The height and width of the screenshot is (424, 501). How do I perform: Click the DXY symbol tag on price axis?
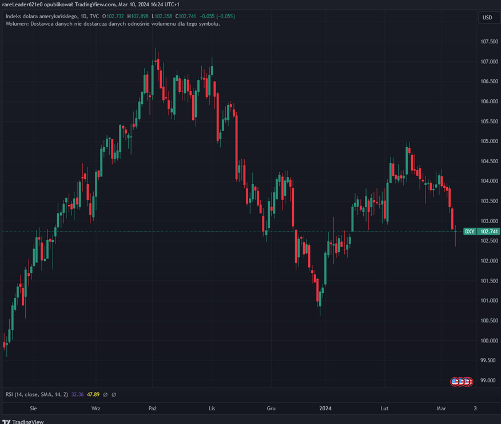(470, 231)
